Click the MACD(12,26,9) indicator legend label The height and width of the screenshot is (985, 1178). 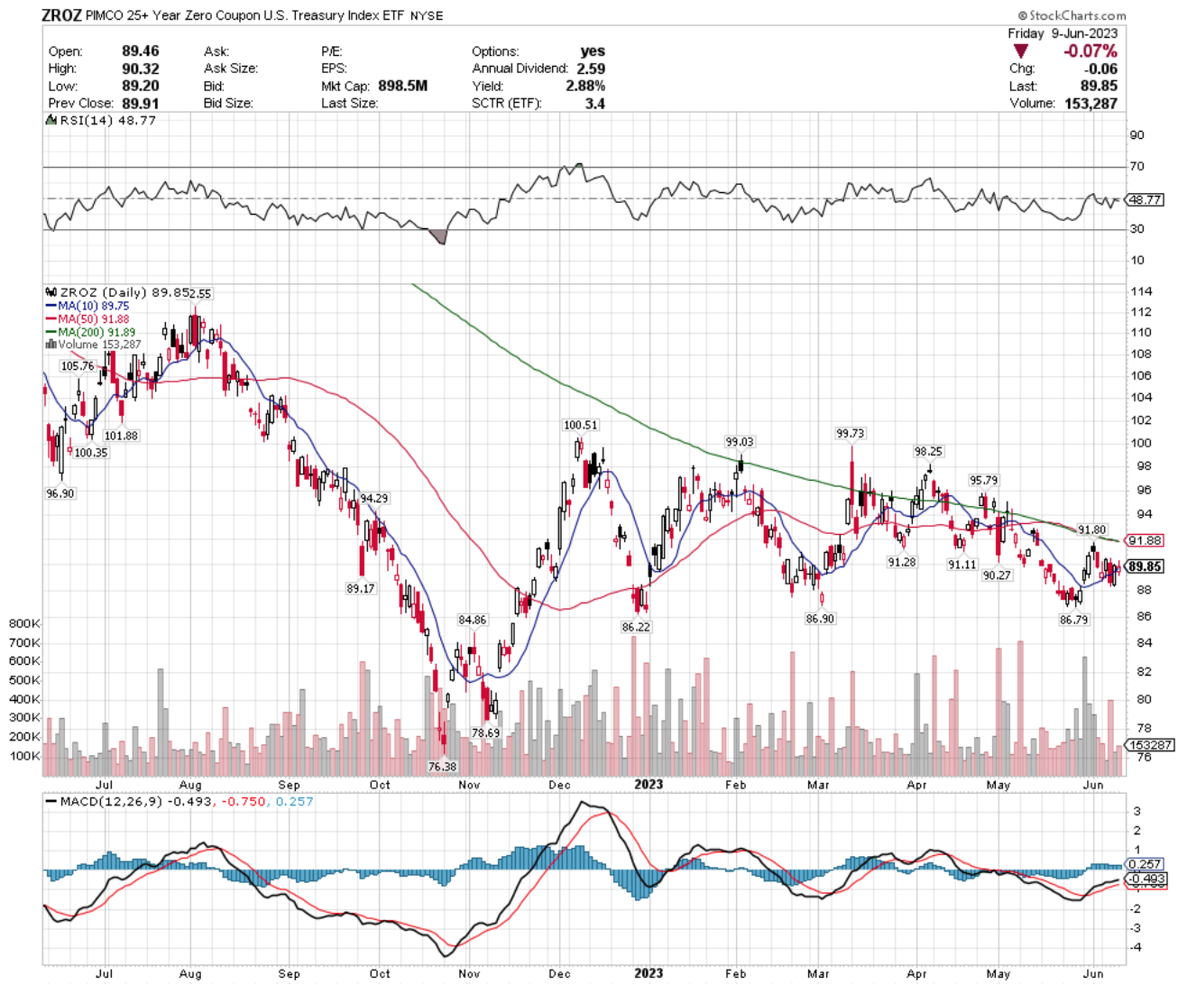[x=111, y=802]
